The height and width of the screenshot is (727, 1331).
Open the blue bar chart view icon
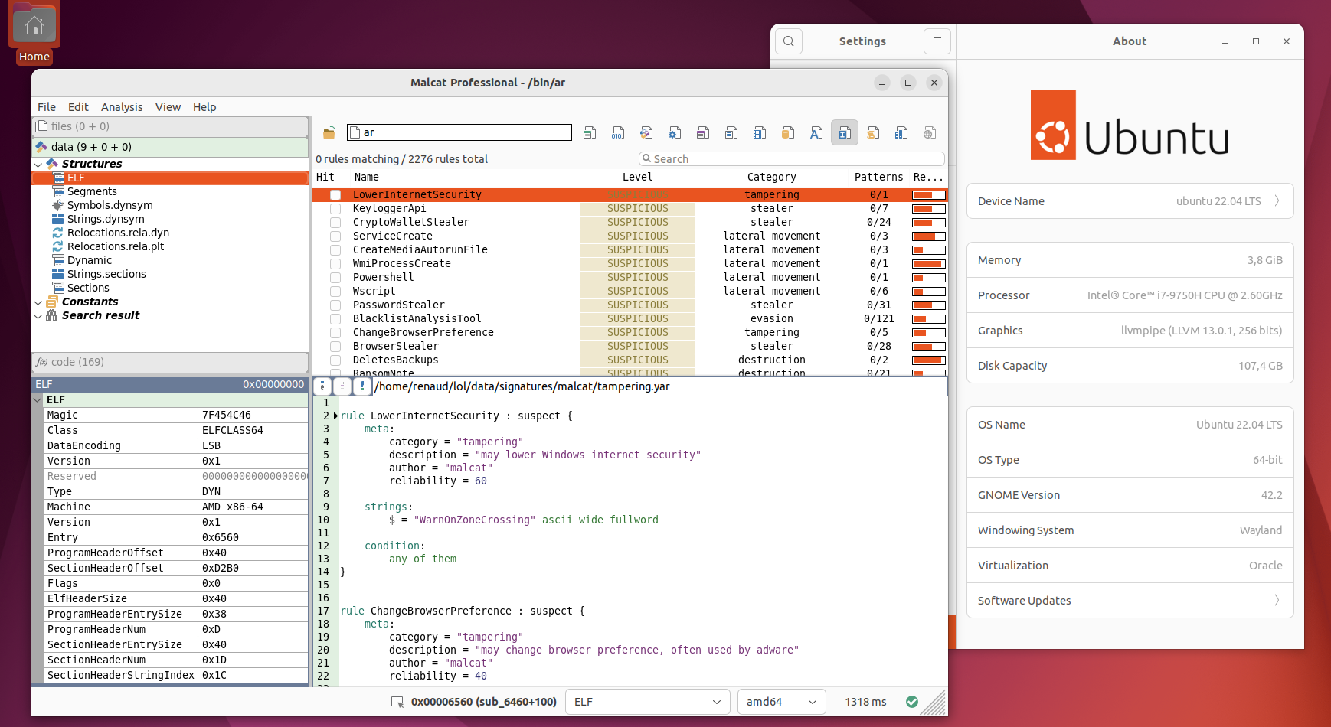point(901,133)
